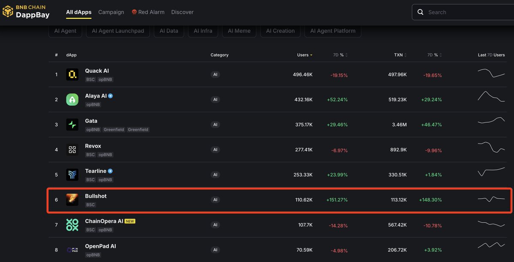
Task: Click the verified badge beside Alaya AI
Action: 111,96
